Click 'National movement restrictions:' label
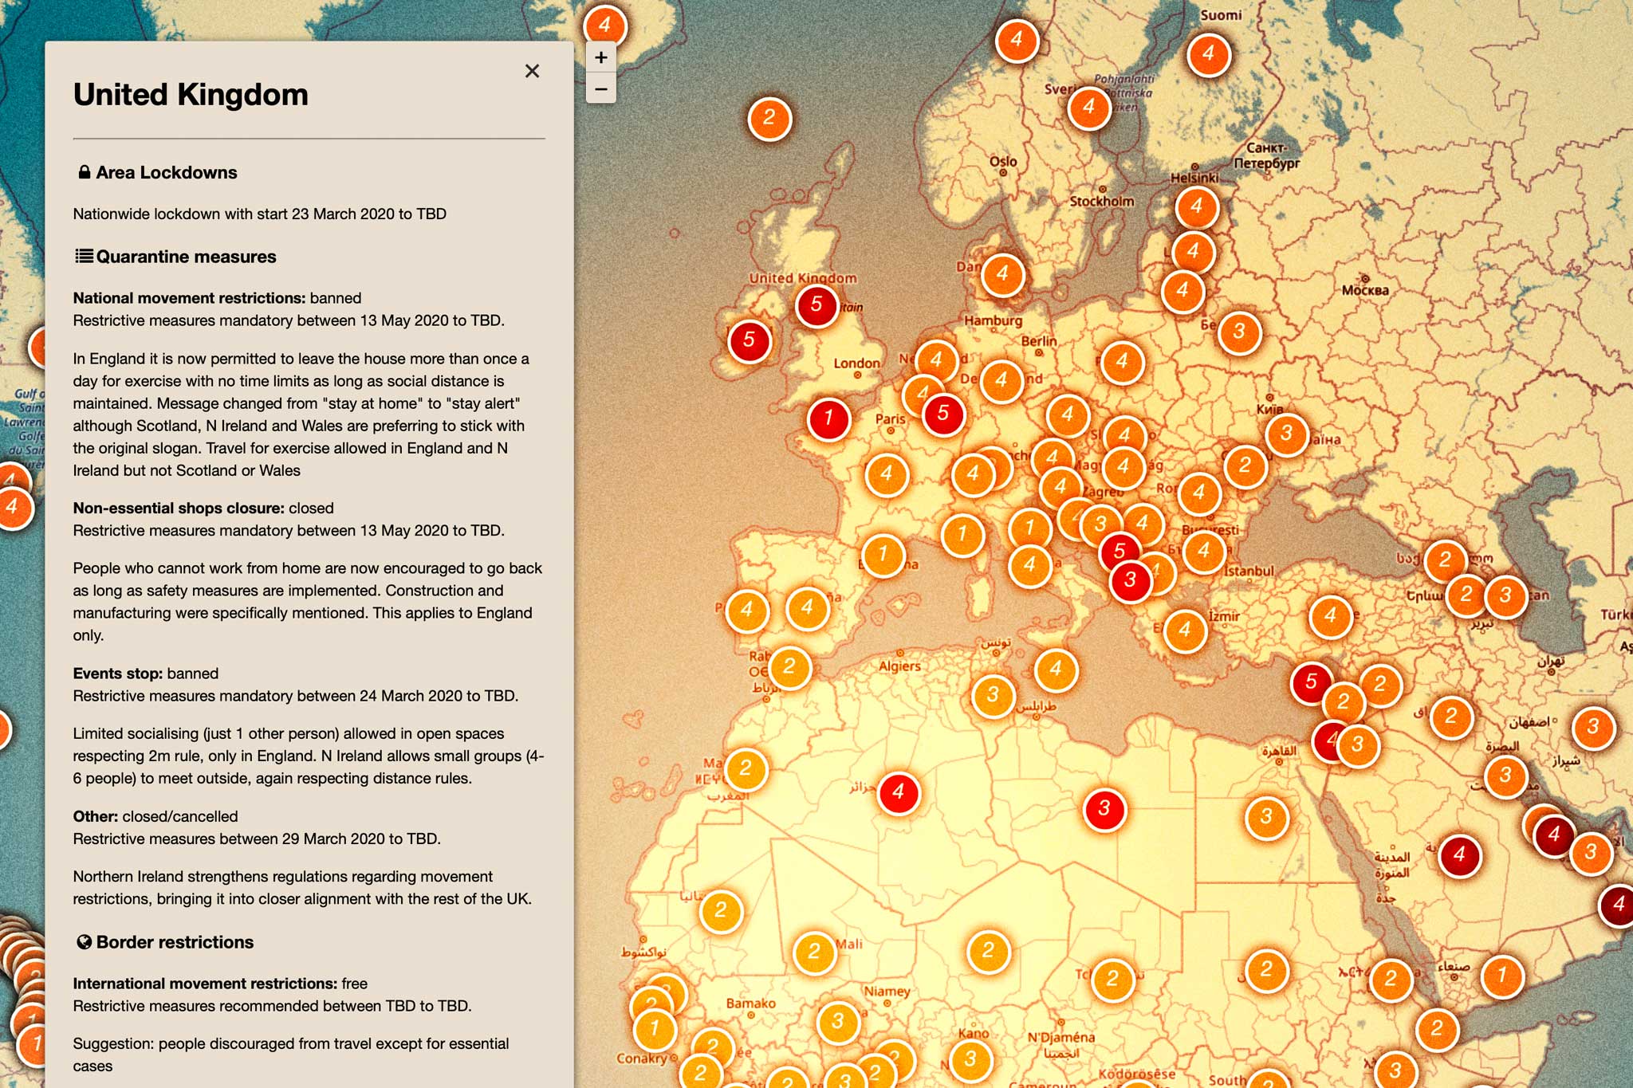Screen dimensions: 1633x1088 point(190,298)
